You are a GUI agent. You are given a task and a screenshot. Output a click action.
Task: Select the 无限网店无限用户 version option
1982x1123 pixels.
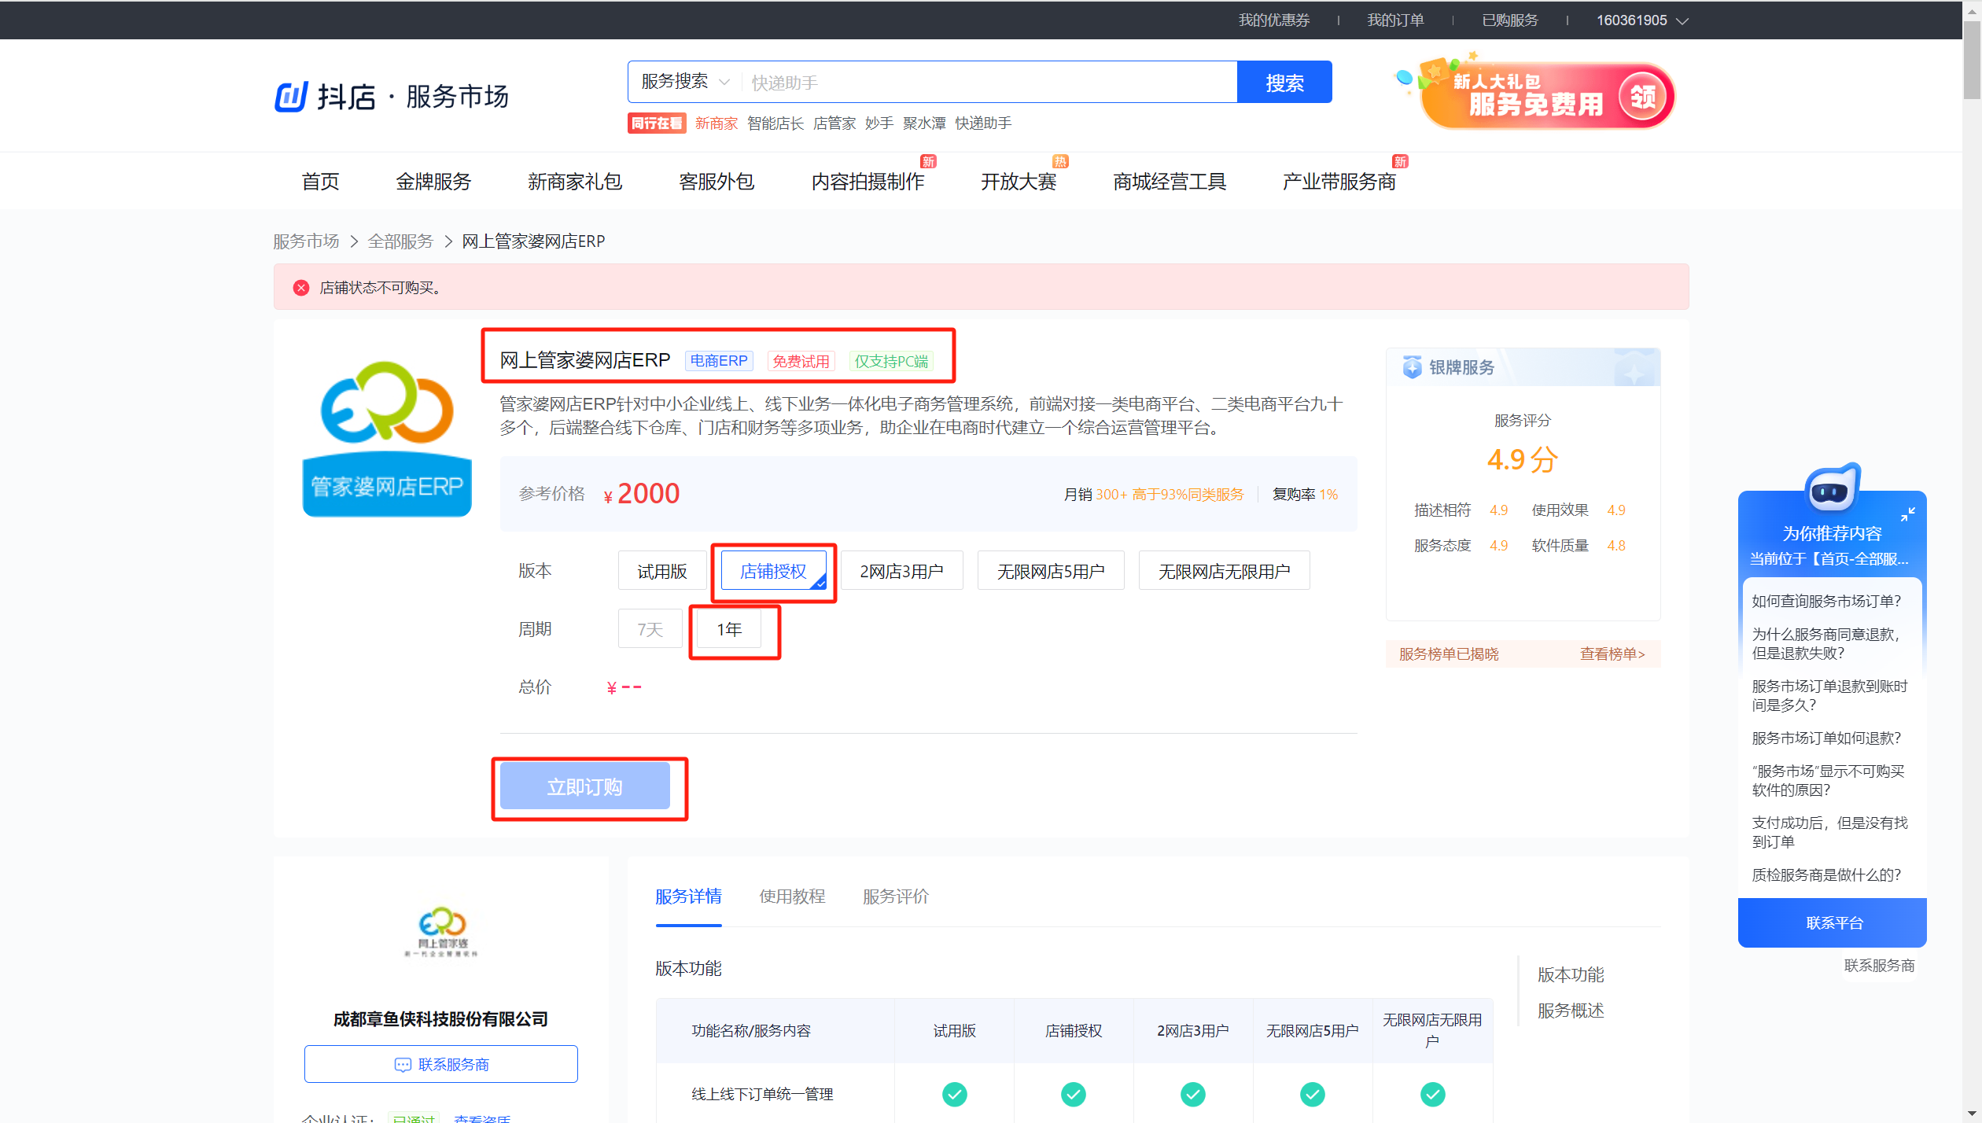(1224, 571)
